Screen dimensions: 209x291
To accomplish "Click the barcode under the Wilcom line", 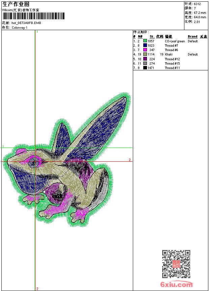I will (33, 16).
